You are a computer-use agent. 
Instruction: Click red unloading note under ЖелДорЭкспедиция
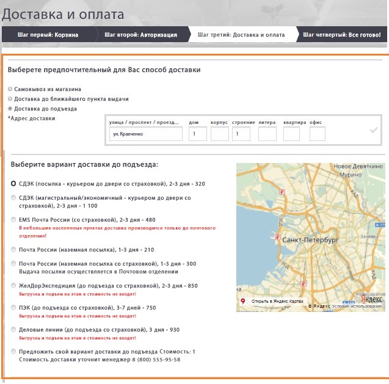coord(78,294)
